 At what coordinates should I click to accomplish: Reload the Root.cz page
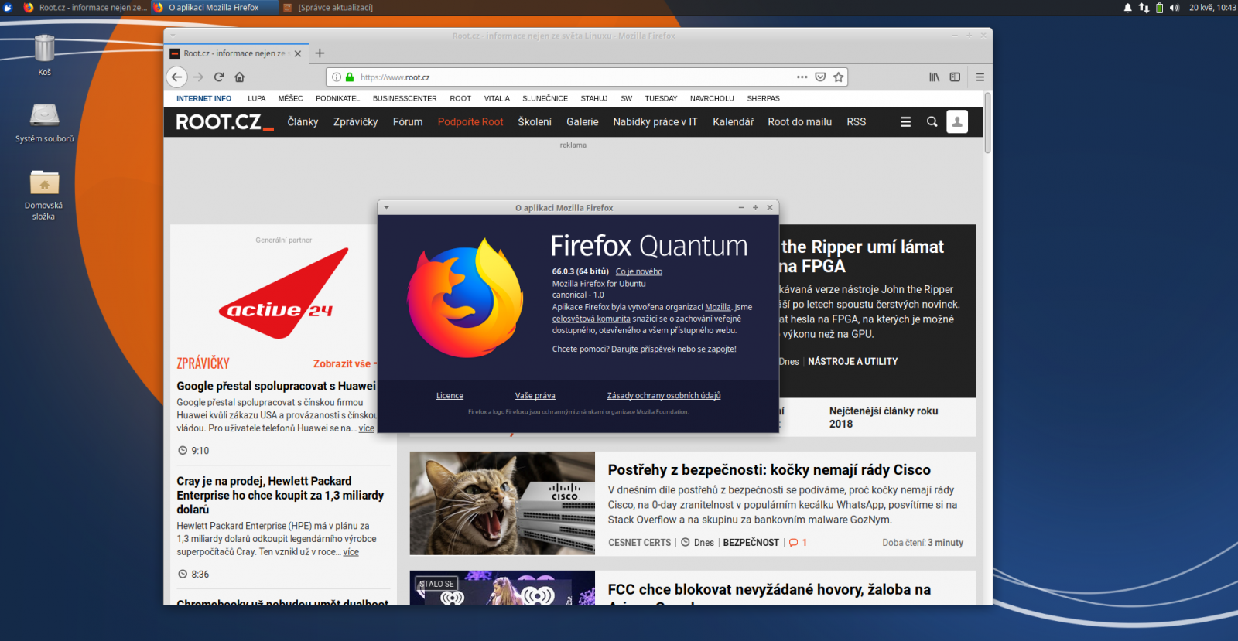pos(219,77)
